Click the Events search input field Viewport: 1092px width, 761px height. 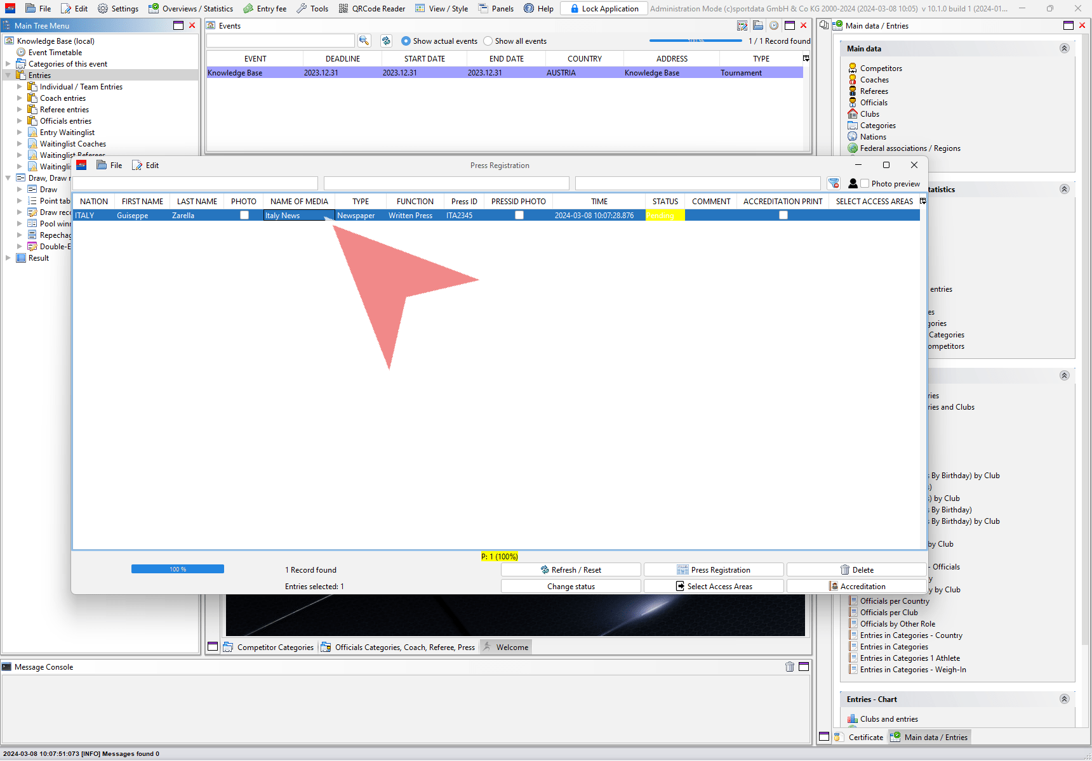coord(281,41)
